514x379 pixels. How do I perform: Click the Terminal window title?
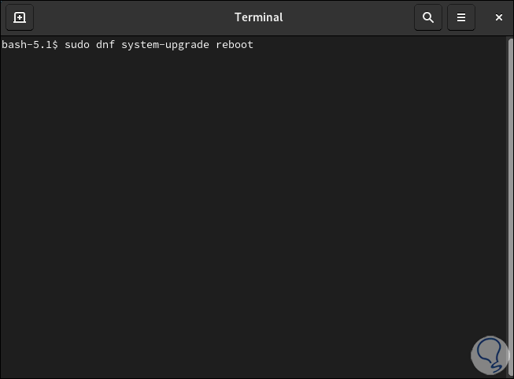258,17
